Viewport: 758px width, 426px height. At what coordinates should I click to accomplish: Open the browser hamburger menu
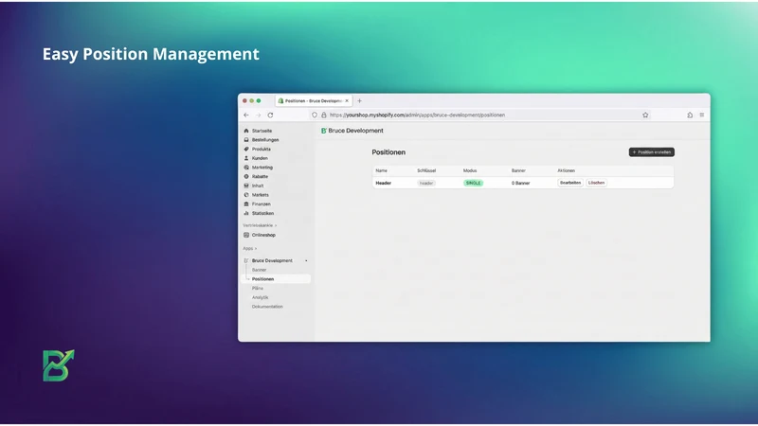pyautogui.click(x=702, y=115)
